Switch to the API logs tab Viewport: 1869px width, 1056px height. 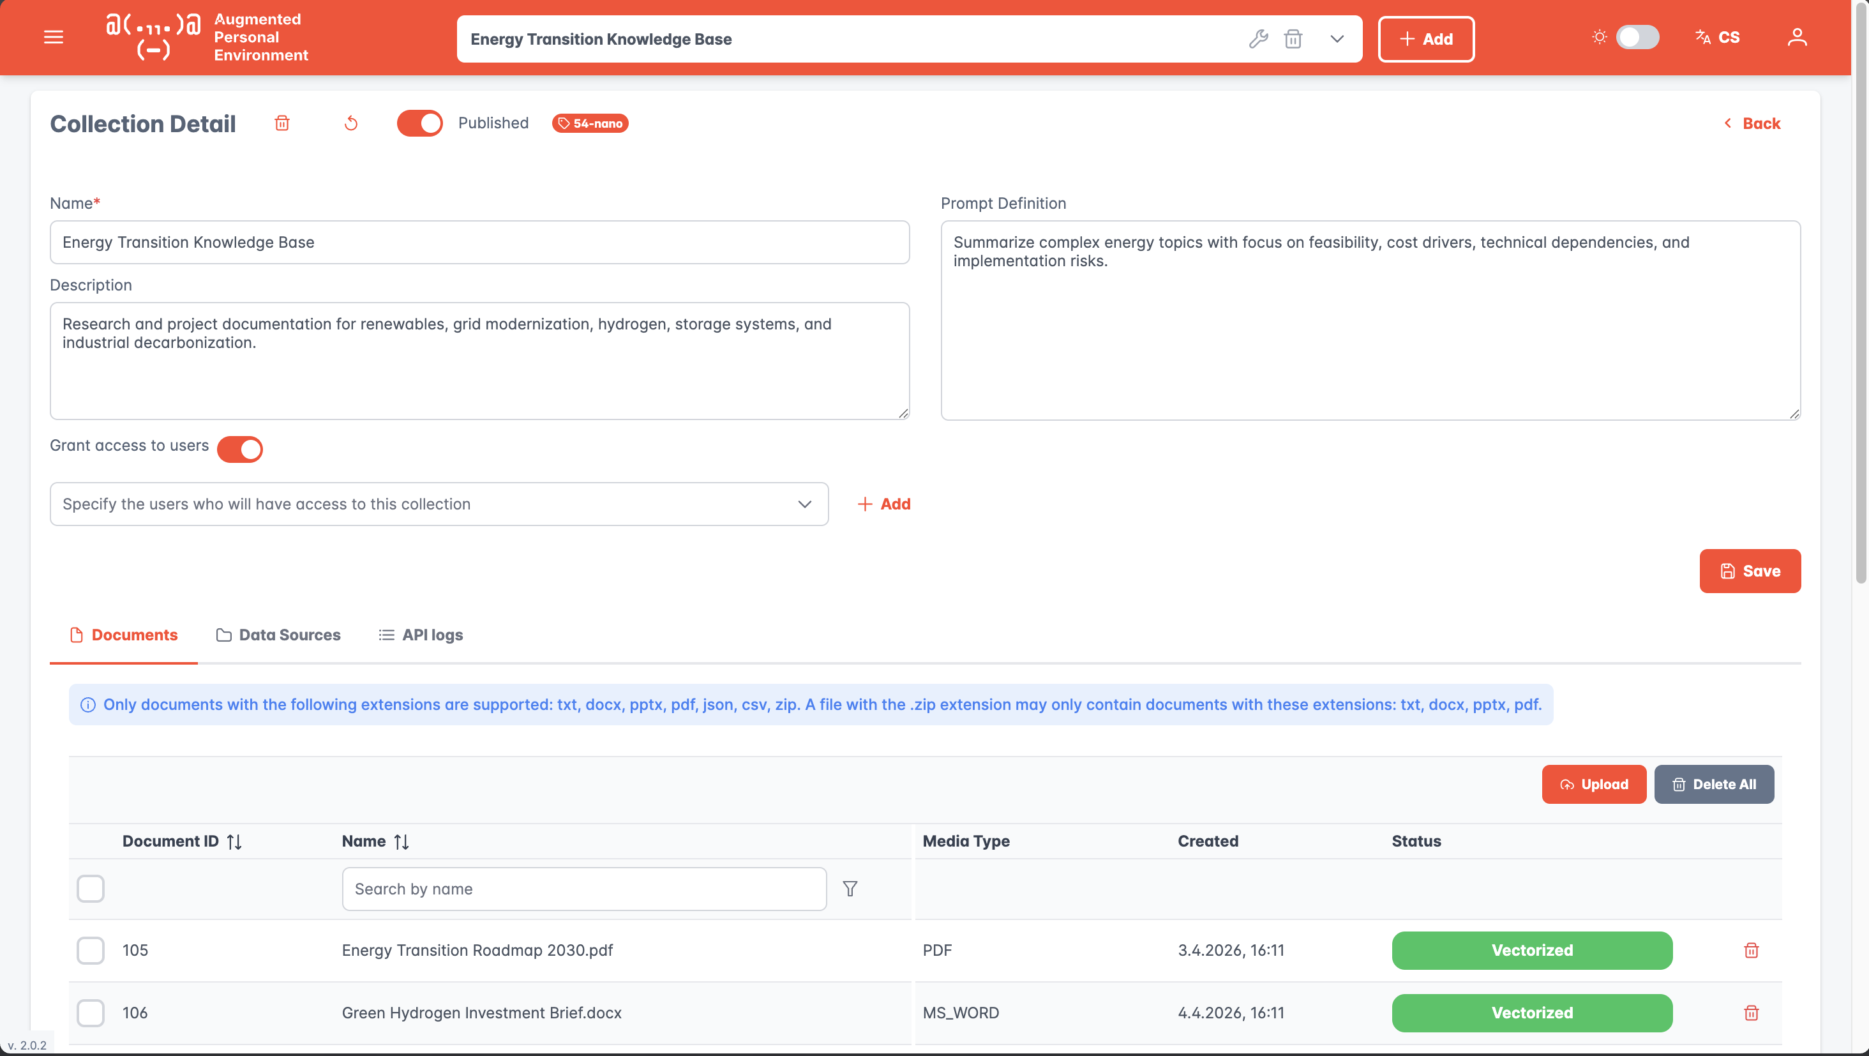[421, 635]
